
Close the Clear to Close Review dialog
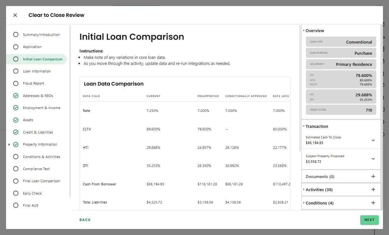15,15
